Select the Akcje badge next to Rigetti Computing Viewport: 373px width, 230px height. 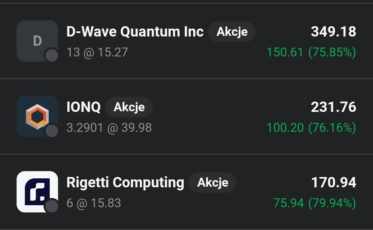[212, 182]
